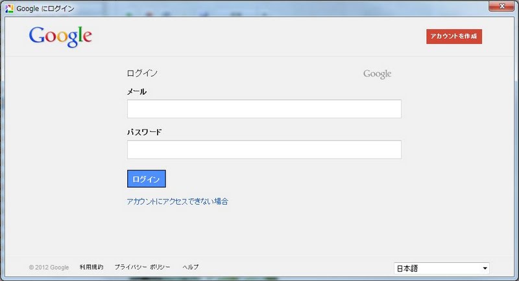
Task: Click the © 2012 Google footer text
Action: click(49, 267)
